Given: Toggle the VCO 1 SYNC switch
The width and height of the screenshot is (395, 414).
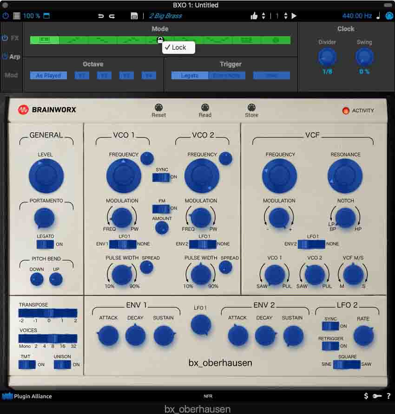Looking at the screenshot, I should point(161,177).
